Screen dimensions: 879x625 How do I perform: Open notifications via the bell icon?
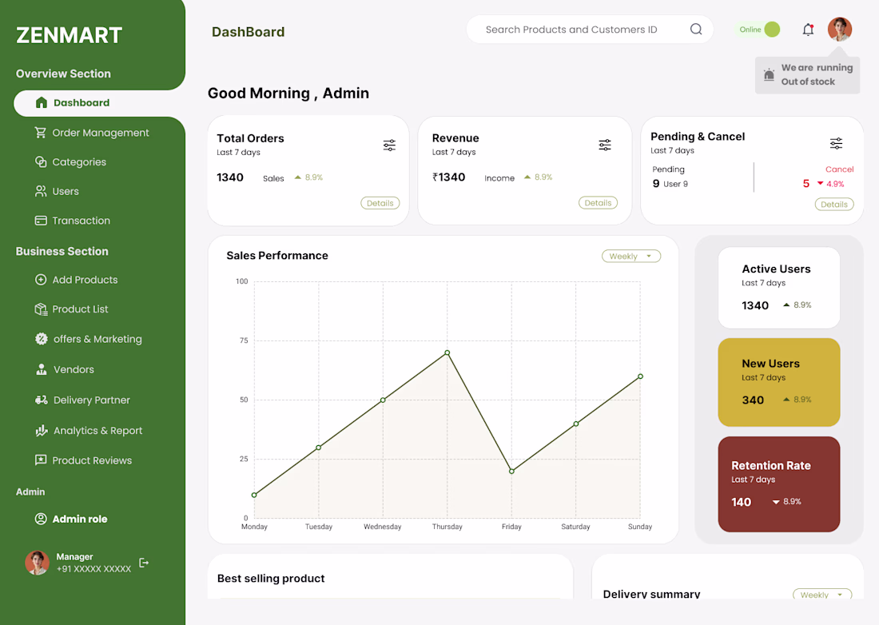(x=808, y=30)
